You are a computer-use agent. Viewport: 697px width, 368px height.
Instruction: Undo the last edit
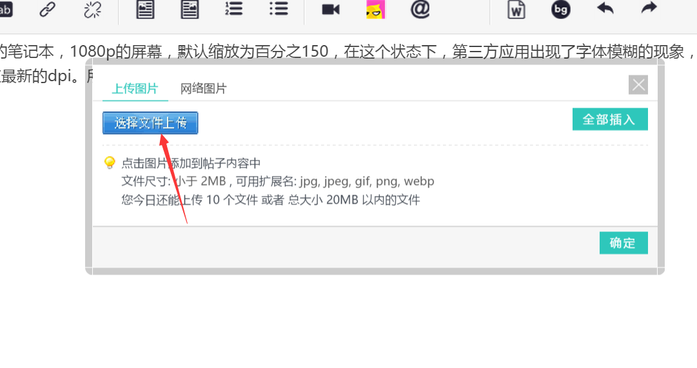tap(605, 8)
